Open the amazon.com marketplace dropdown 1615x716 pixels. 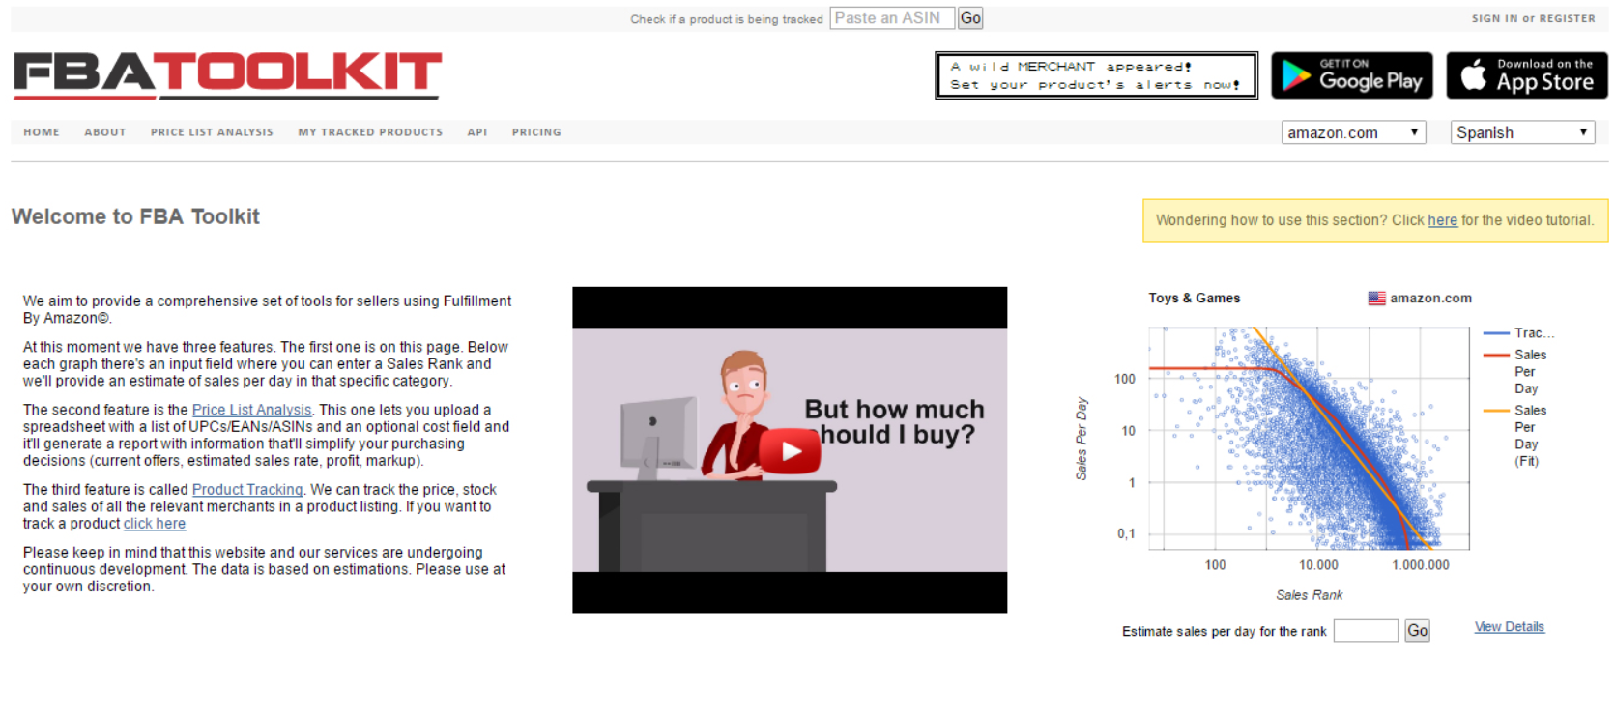1353,132
